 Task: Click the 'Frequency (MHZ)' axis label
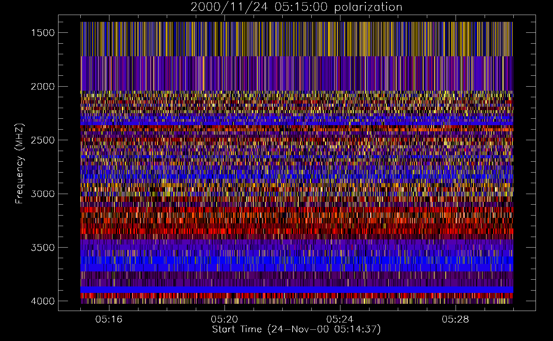(20, 164)
